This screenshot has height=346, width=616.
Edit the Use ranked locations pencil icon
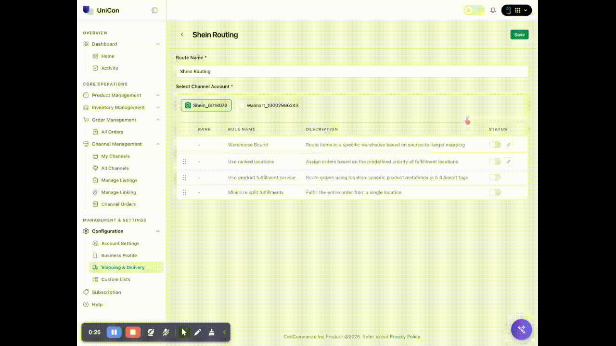point(508,161)
